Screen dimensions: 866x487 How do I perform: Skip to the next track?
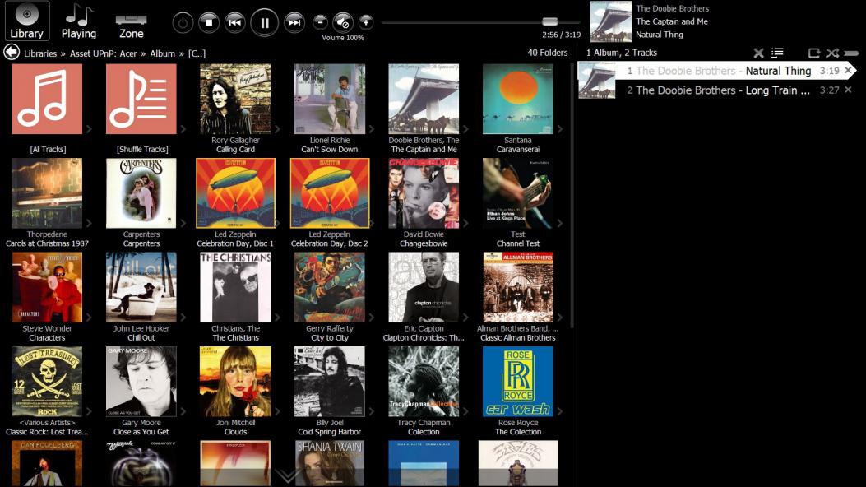[294, 23]
